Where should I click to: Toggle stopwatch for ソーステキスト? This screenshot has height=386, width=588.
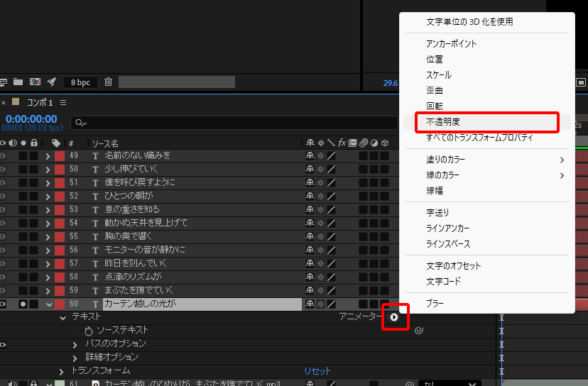pos(89,331)
